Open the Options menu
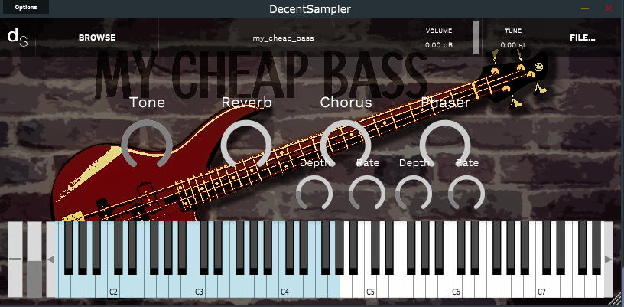This screenshot has width=624, height=307. click(26, 7)
